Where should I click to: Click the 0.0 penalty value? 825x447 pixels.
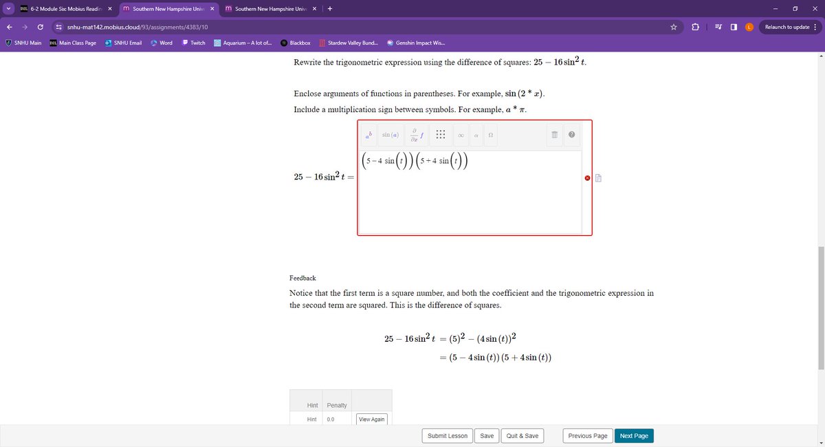point(331,419)
